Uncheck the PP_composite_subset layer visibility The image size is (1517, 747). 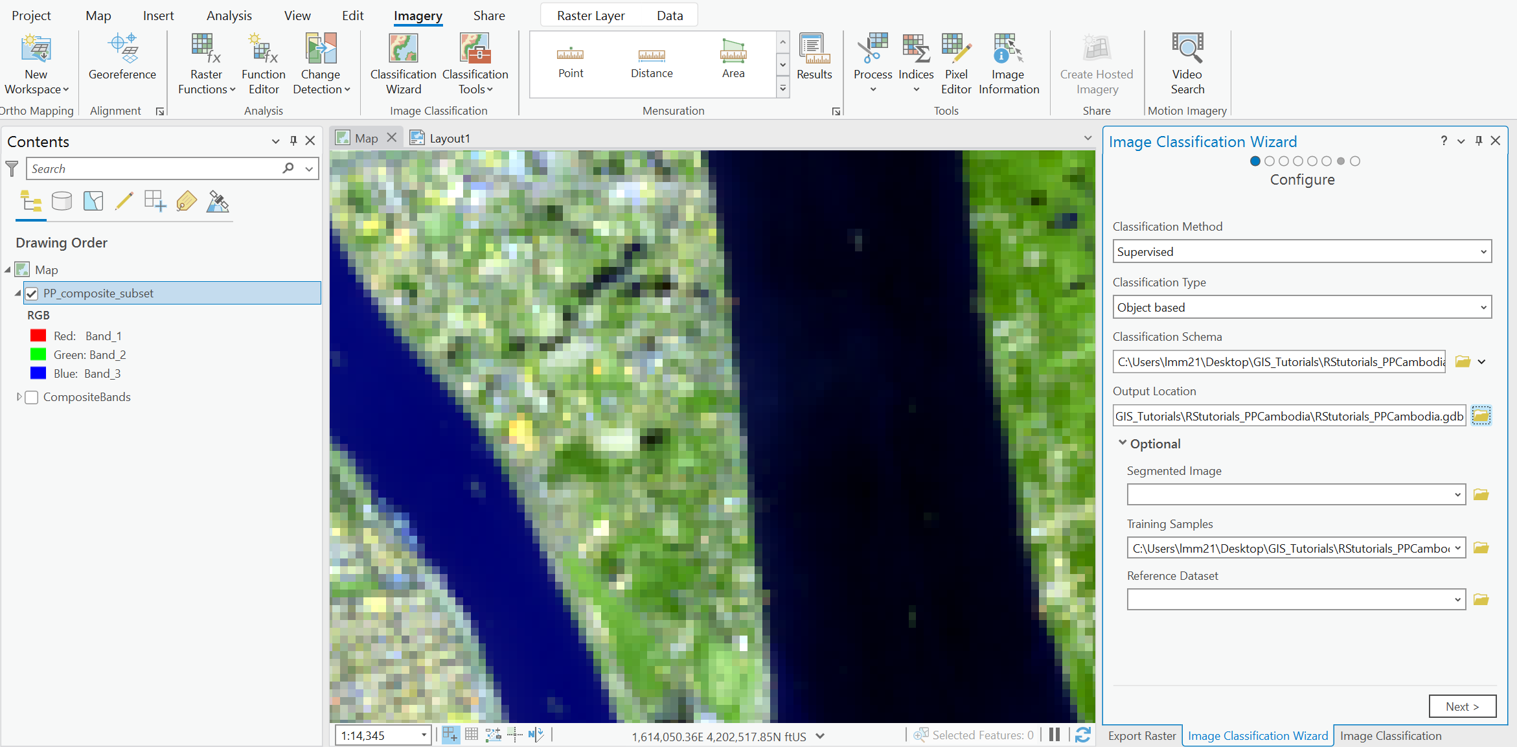tap(31, 293)
